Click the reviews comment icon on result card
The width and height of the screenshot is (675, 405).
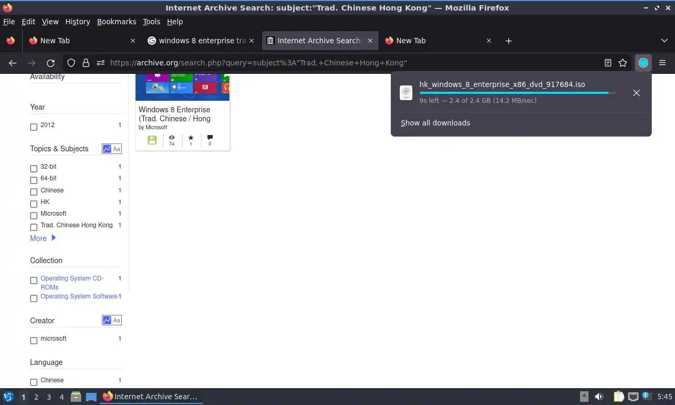coord(210,138)
